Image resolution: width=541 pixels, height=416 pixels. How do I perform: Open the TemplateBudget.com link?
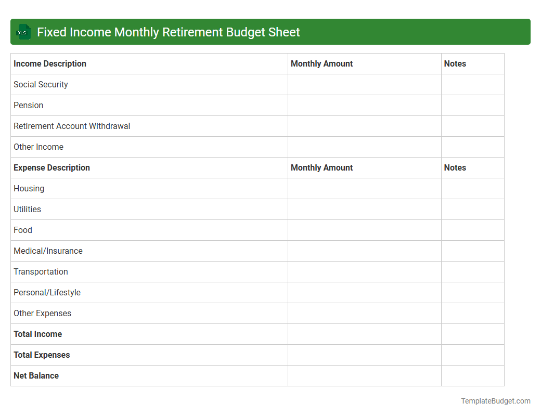[x=495, y=401]
